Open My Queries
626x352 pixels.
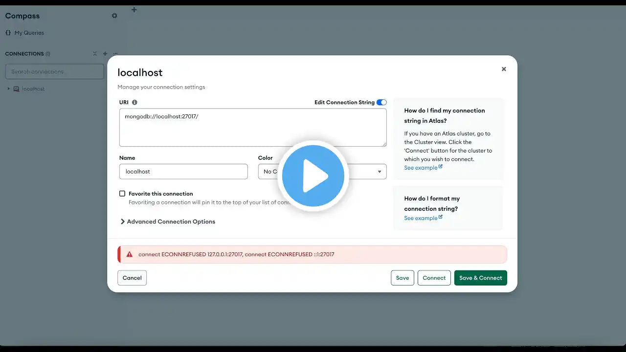29,33
